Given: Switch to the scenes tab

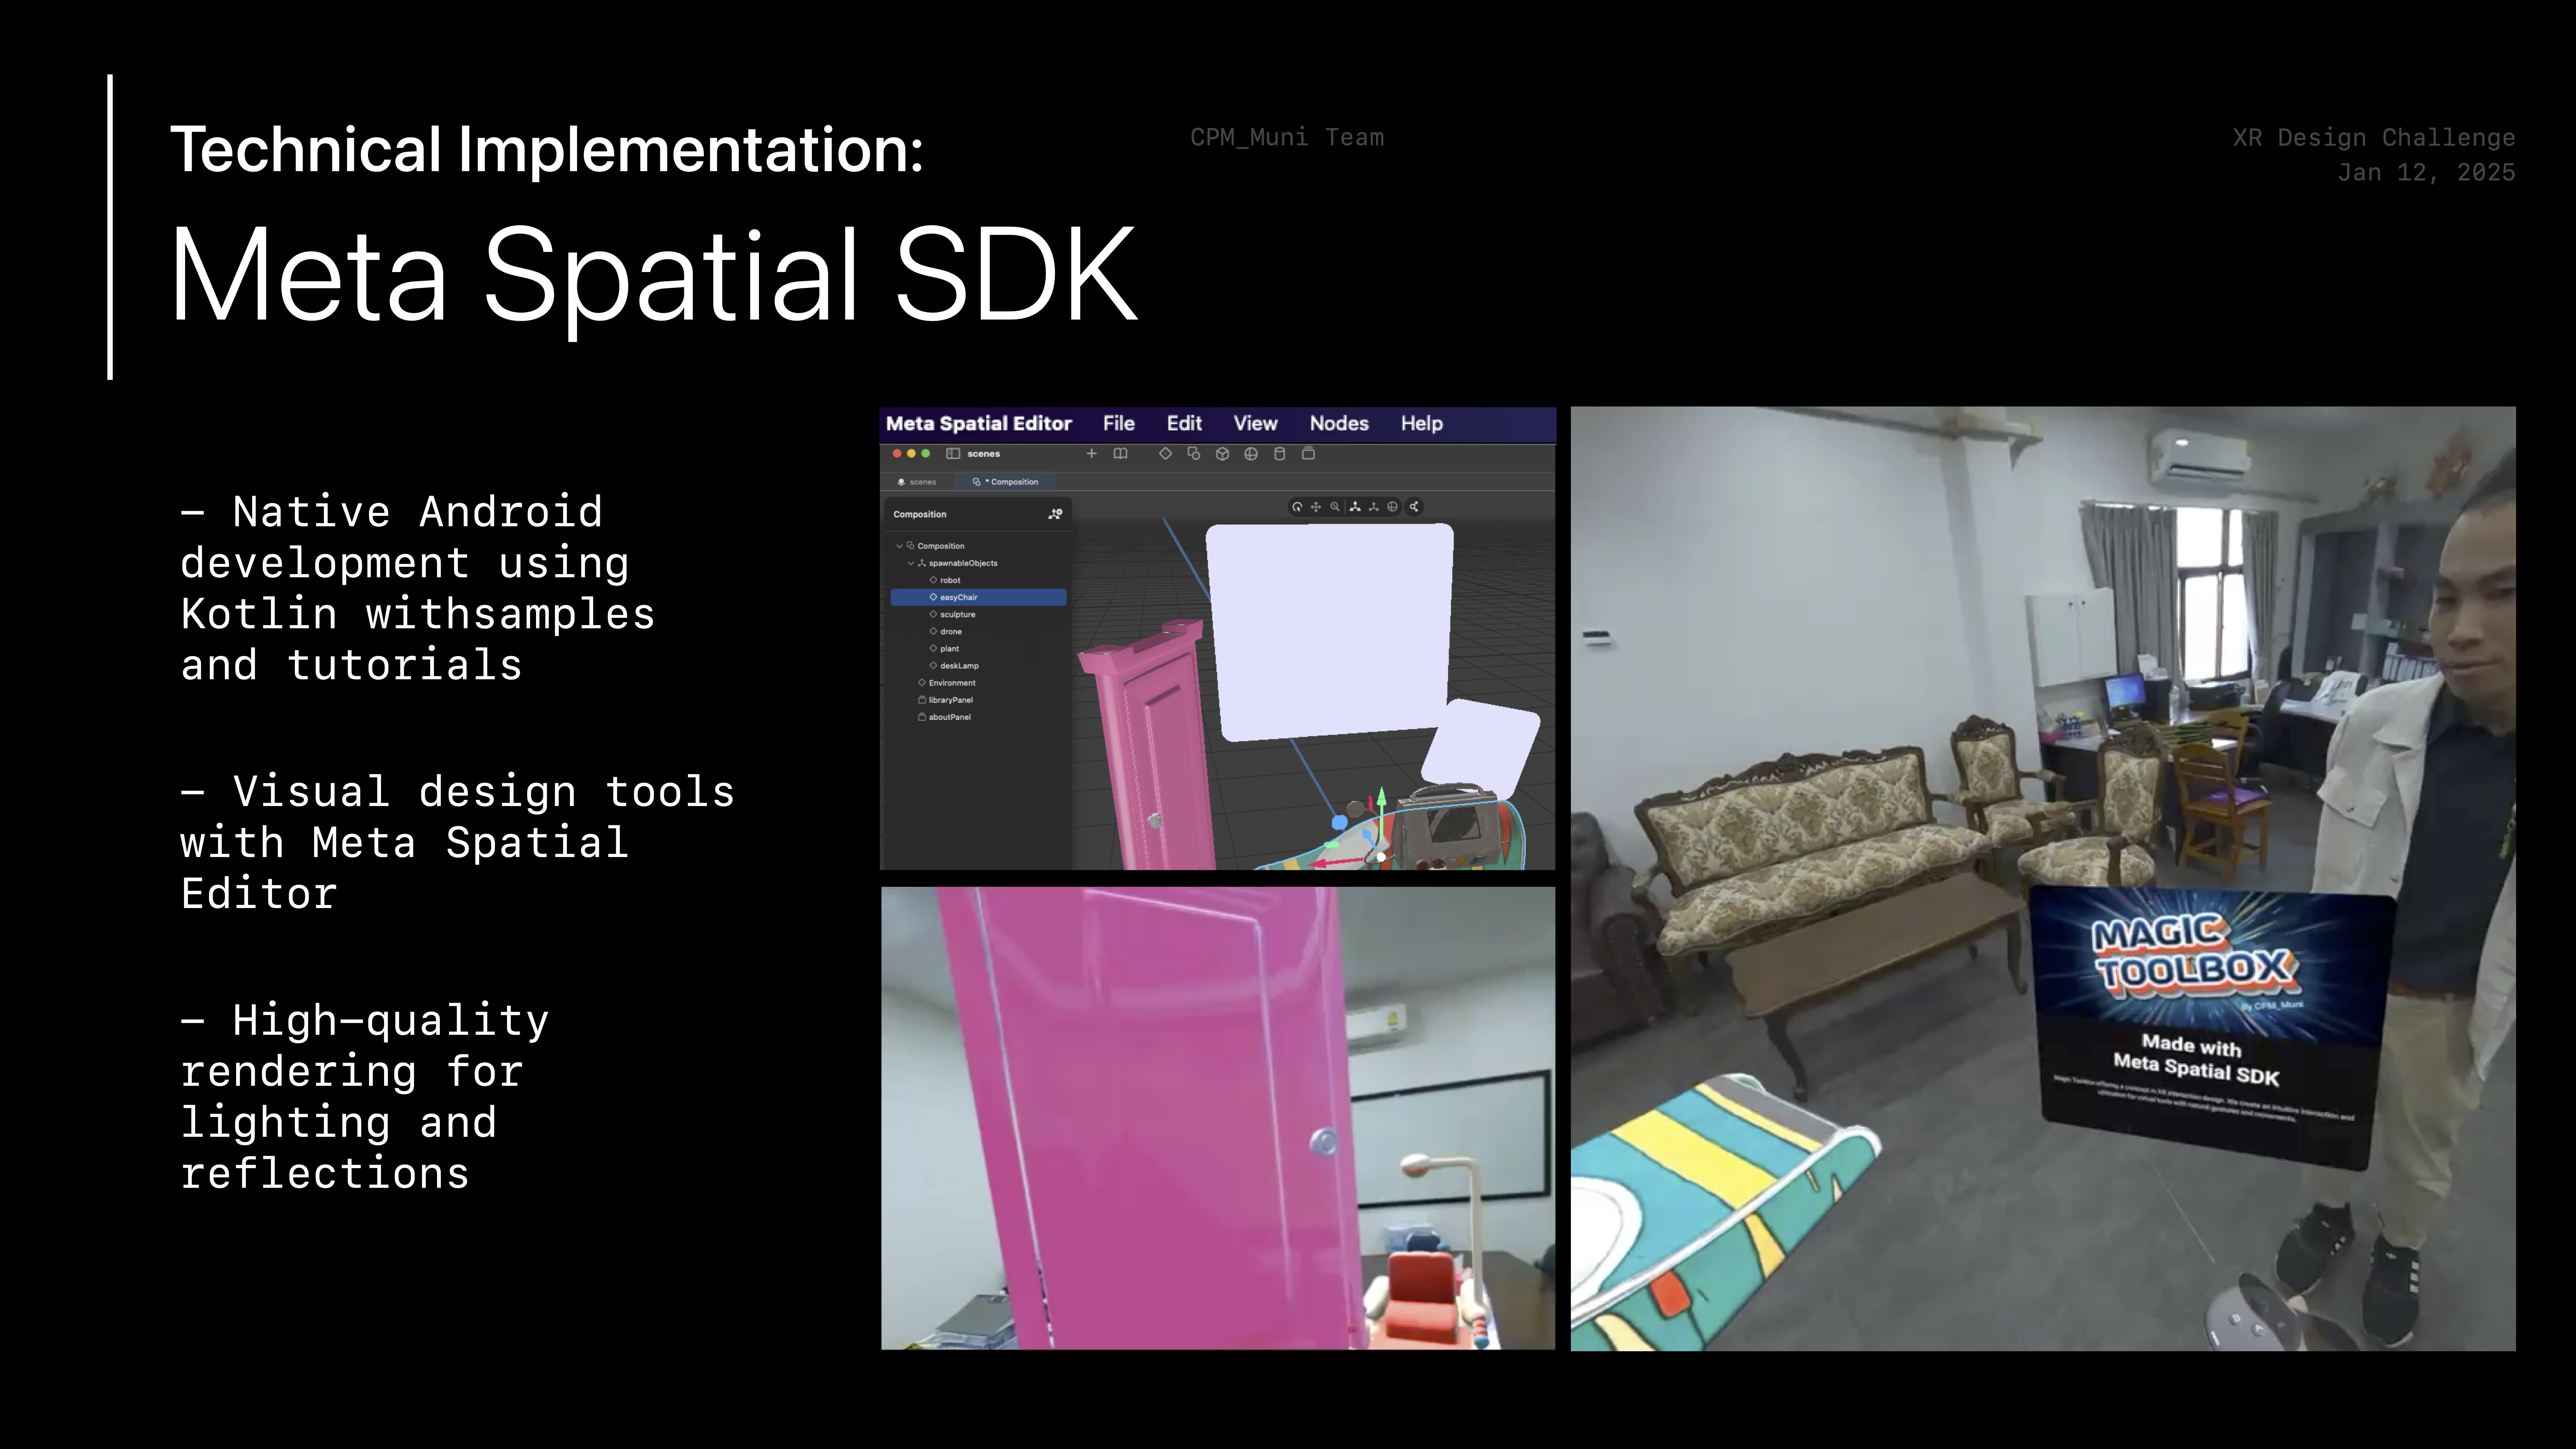Looking at the screenshot, I should point(917,482).
